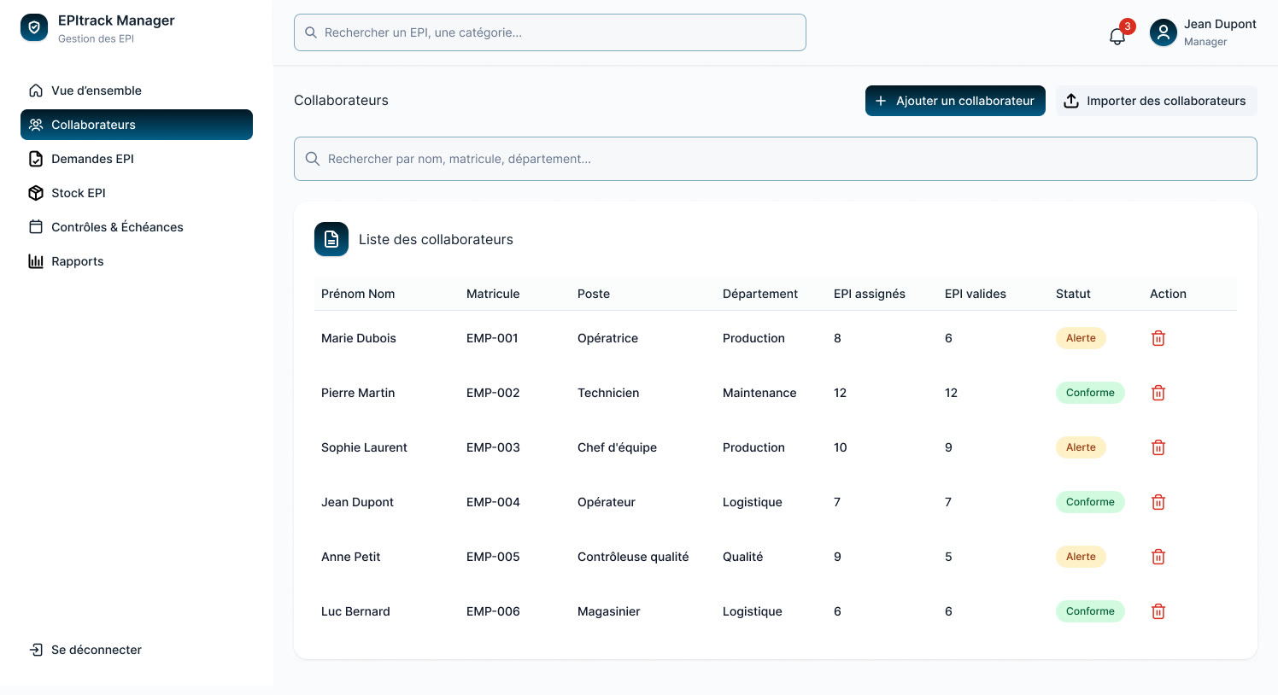The image size is (1278, 695).
Task: Click the people icon for Collaborateurs
Action: [x=36, y=125]
